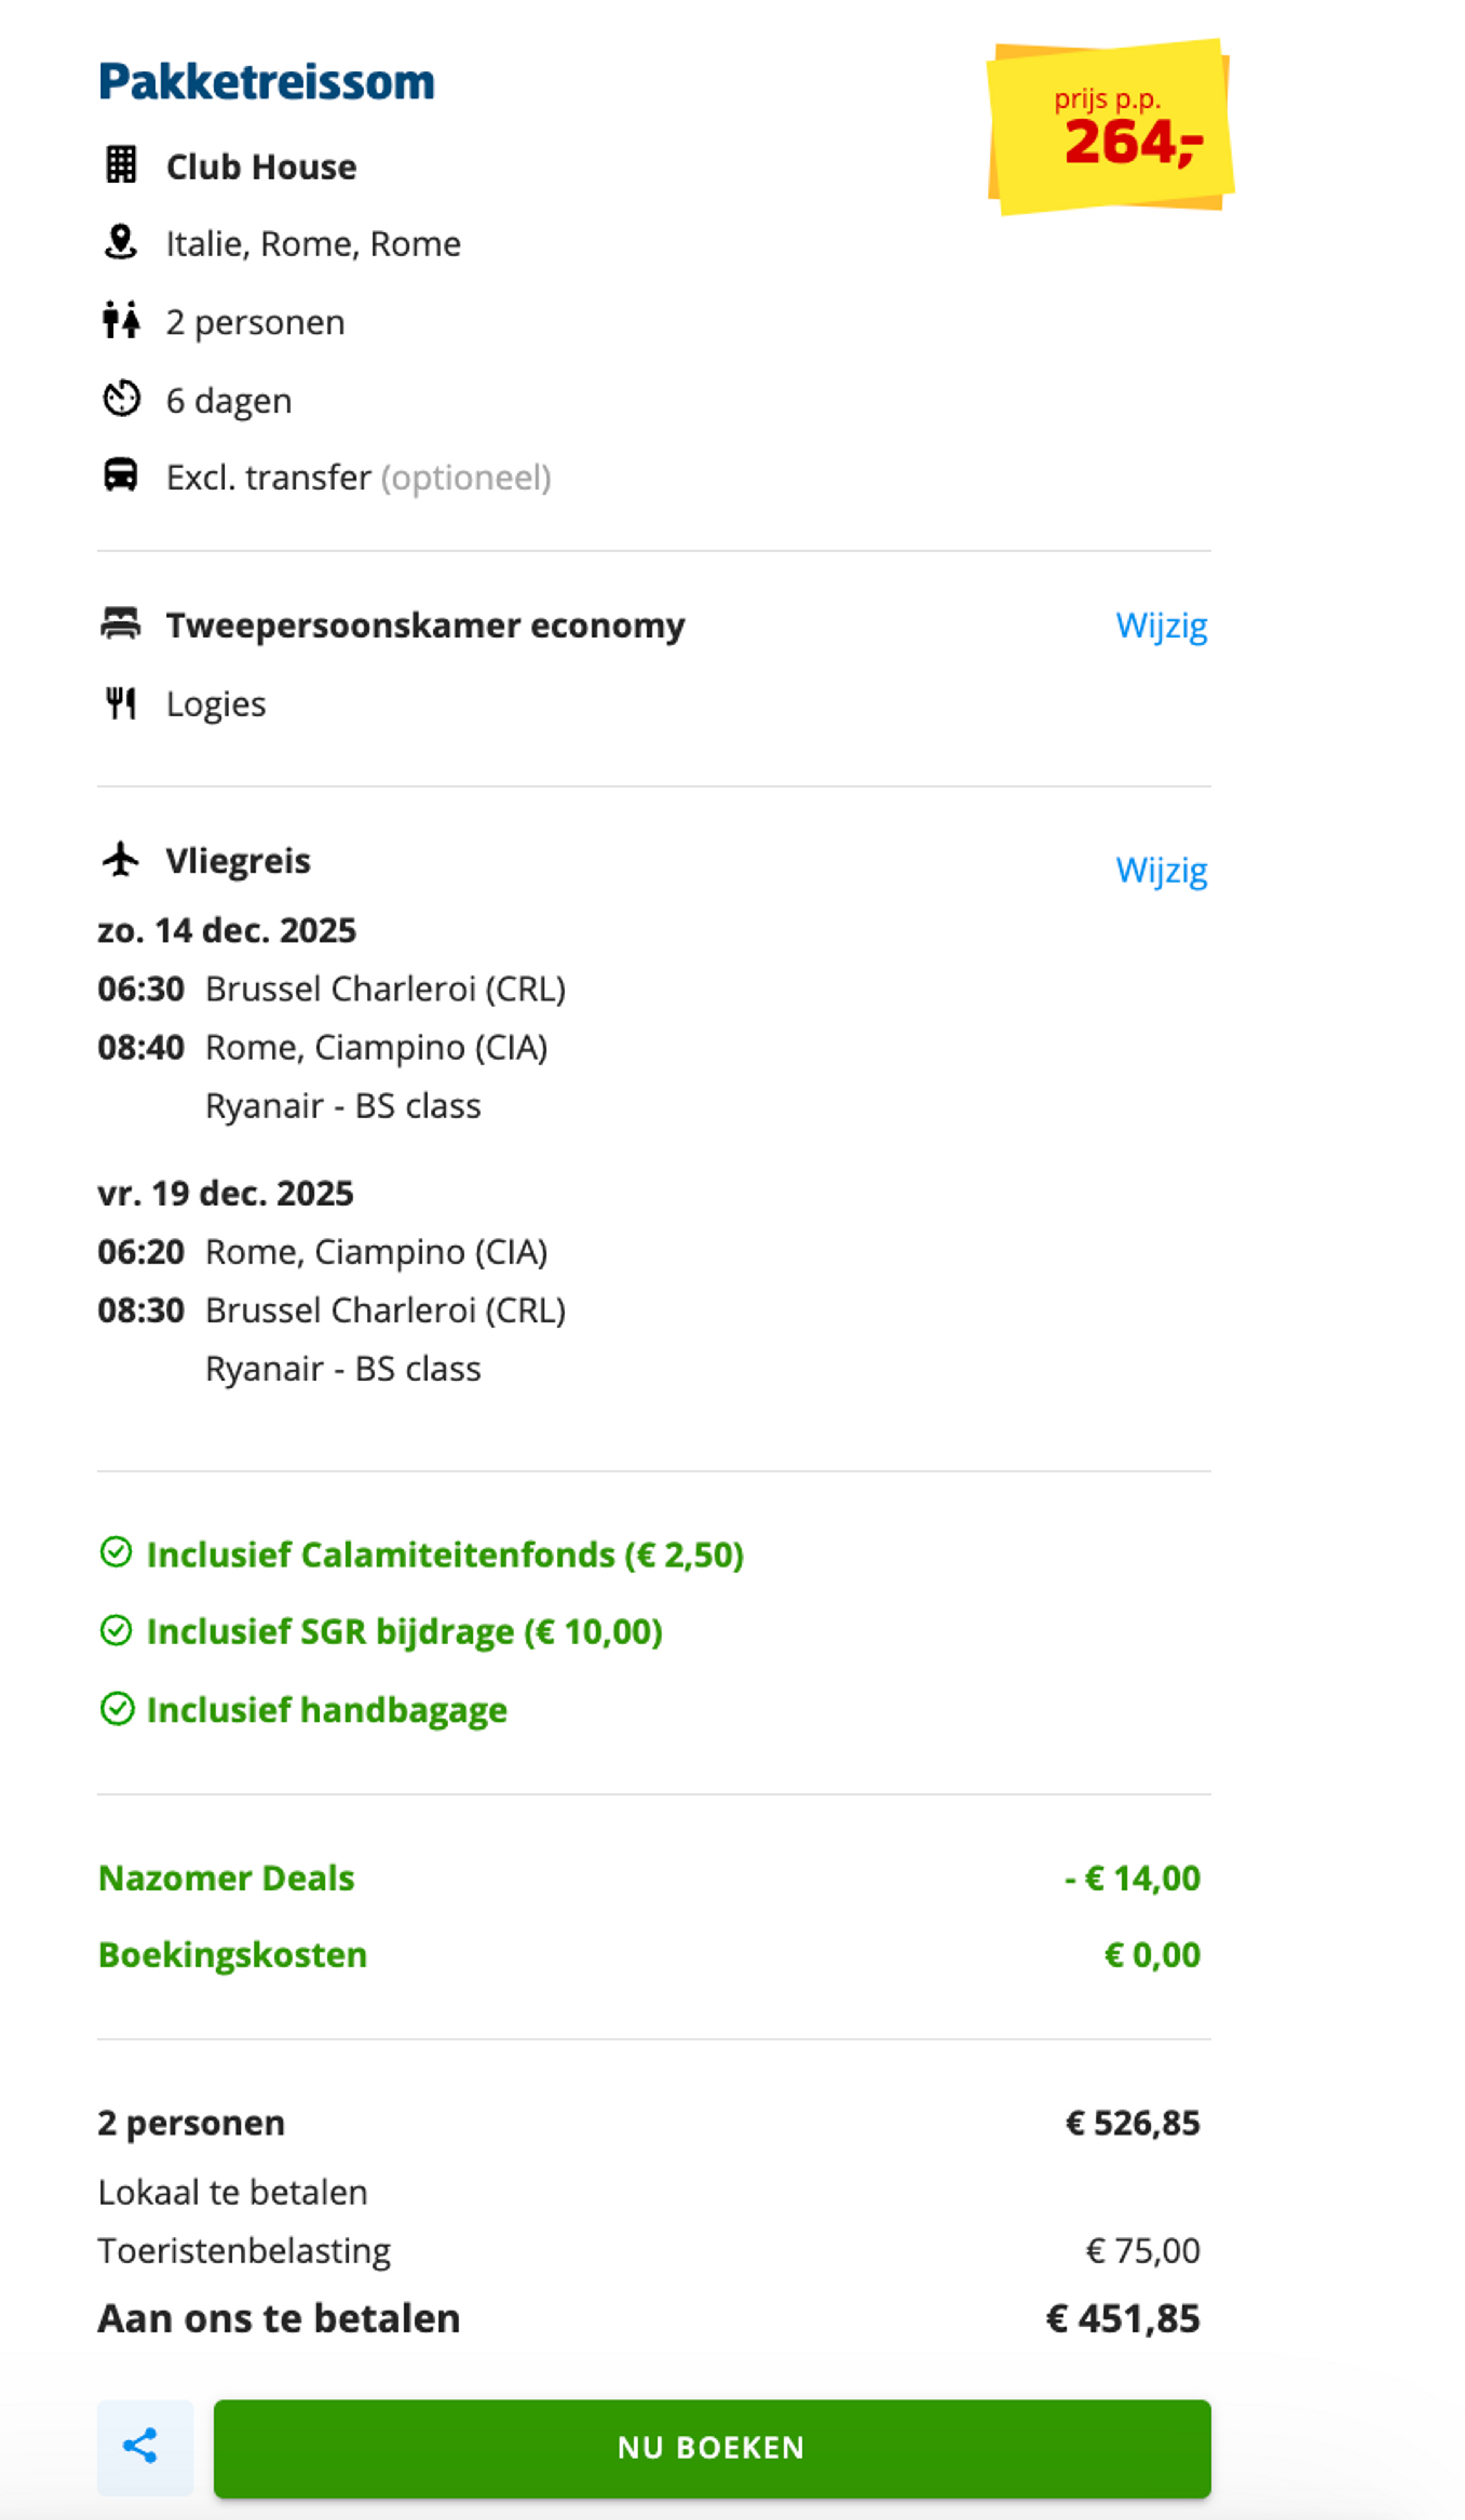
Task: Click the airplane Vliegreis icon
Action: click(121, 859)
